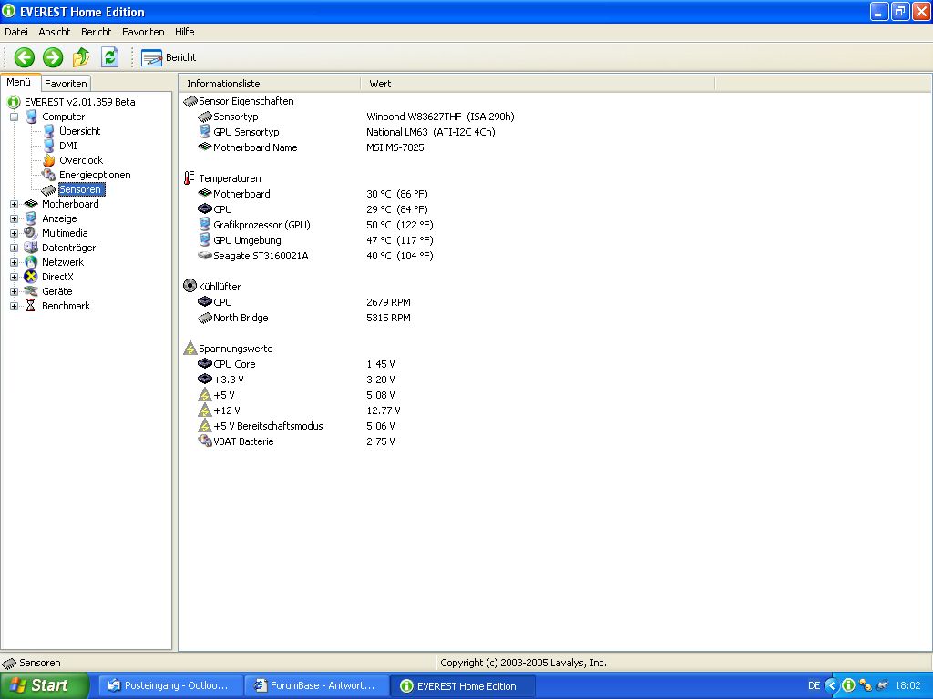Expand the Datenträger tree node
Image resolution: width=933 pixels, height=699 pixels.
(15, 248)
